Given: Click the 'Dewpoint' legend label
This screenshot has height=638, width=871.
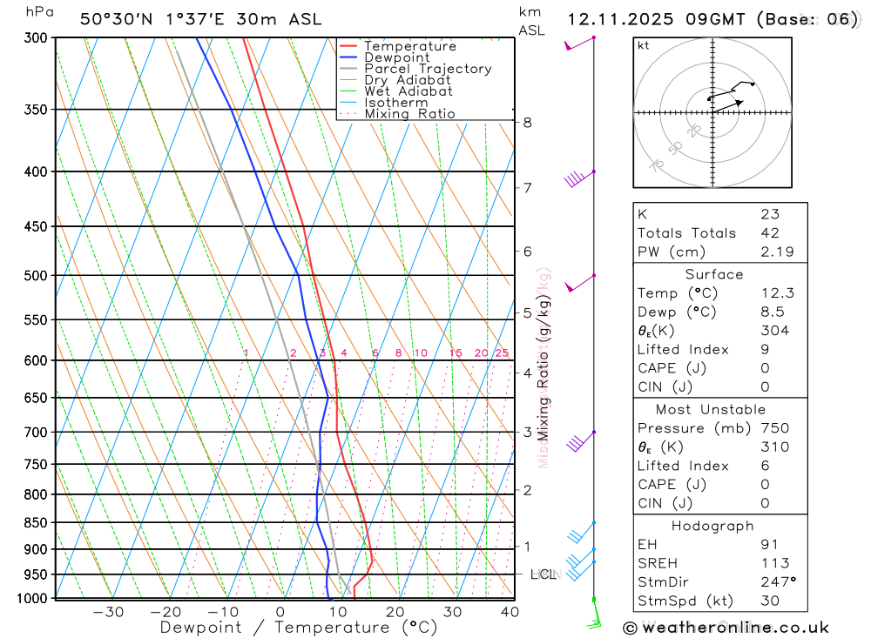Looking at the screenshot, I should click(x=397, y=57).
